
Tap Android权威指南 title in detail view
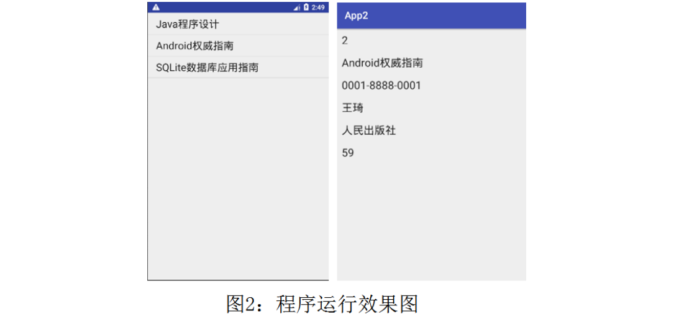[x=383, y=63]
